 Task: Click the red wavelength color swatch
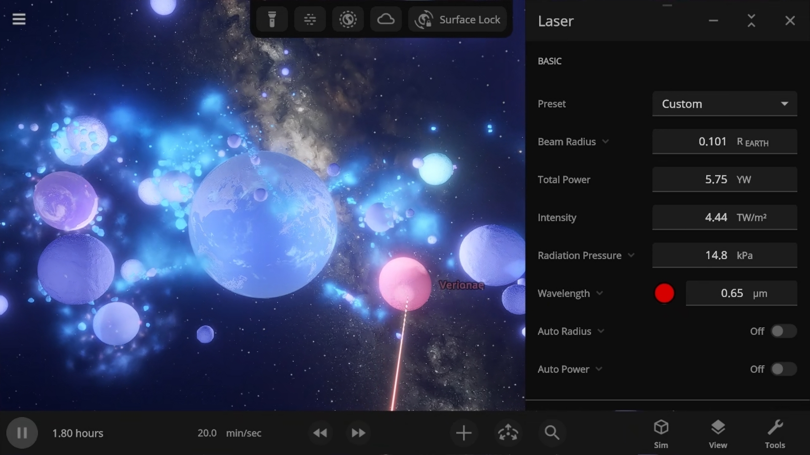click(664, 293)
